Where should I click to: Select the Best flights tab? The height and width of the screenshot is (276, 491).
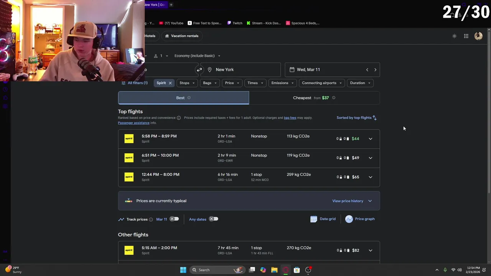[x=183, y=98]
